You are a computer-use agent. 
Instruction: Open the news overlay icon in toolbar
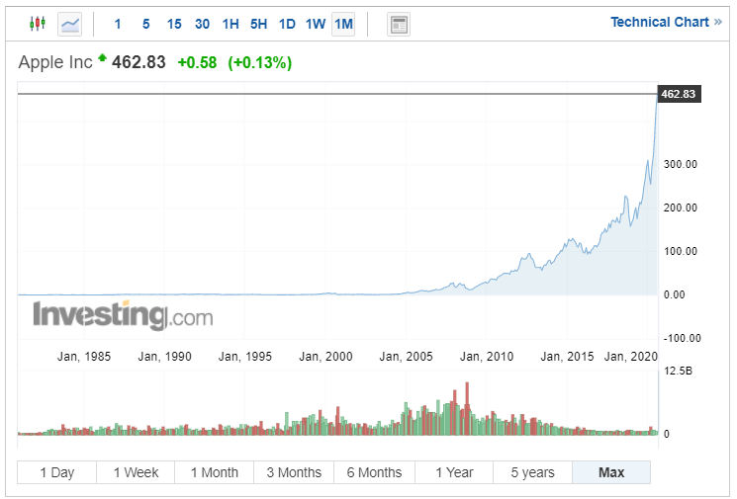tap(398, 24)
